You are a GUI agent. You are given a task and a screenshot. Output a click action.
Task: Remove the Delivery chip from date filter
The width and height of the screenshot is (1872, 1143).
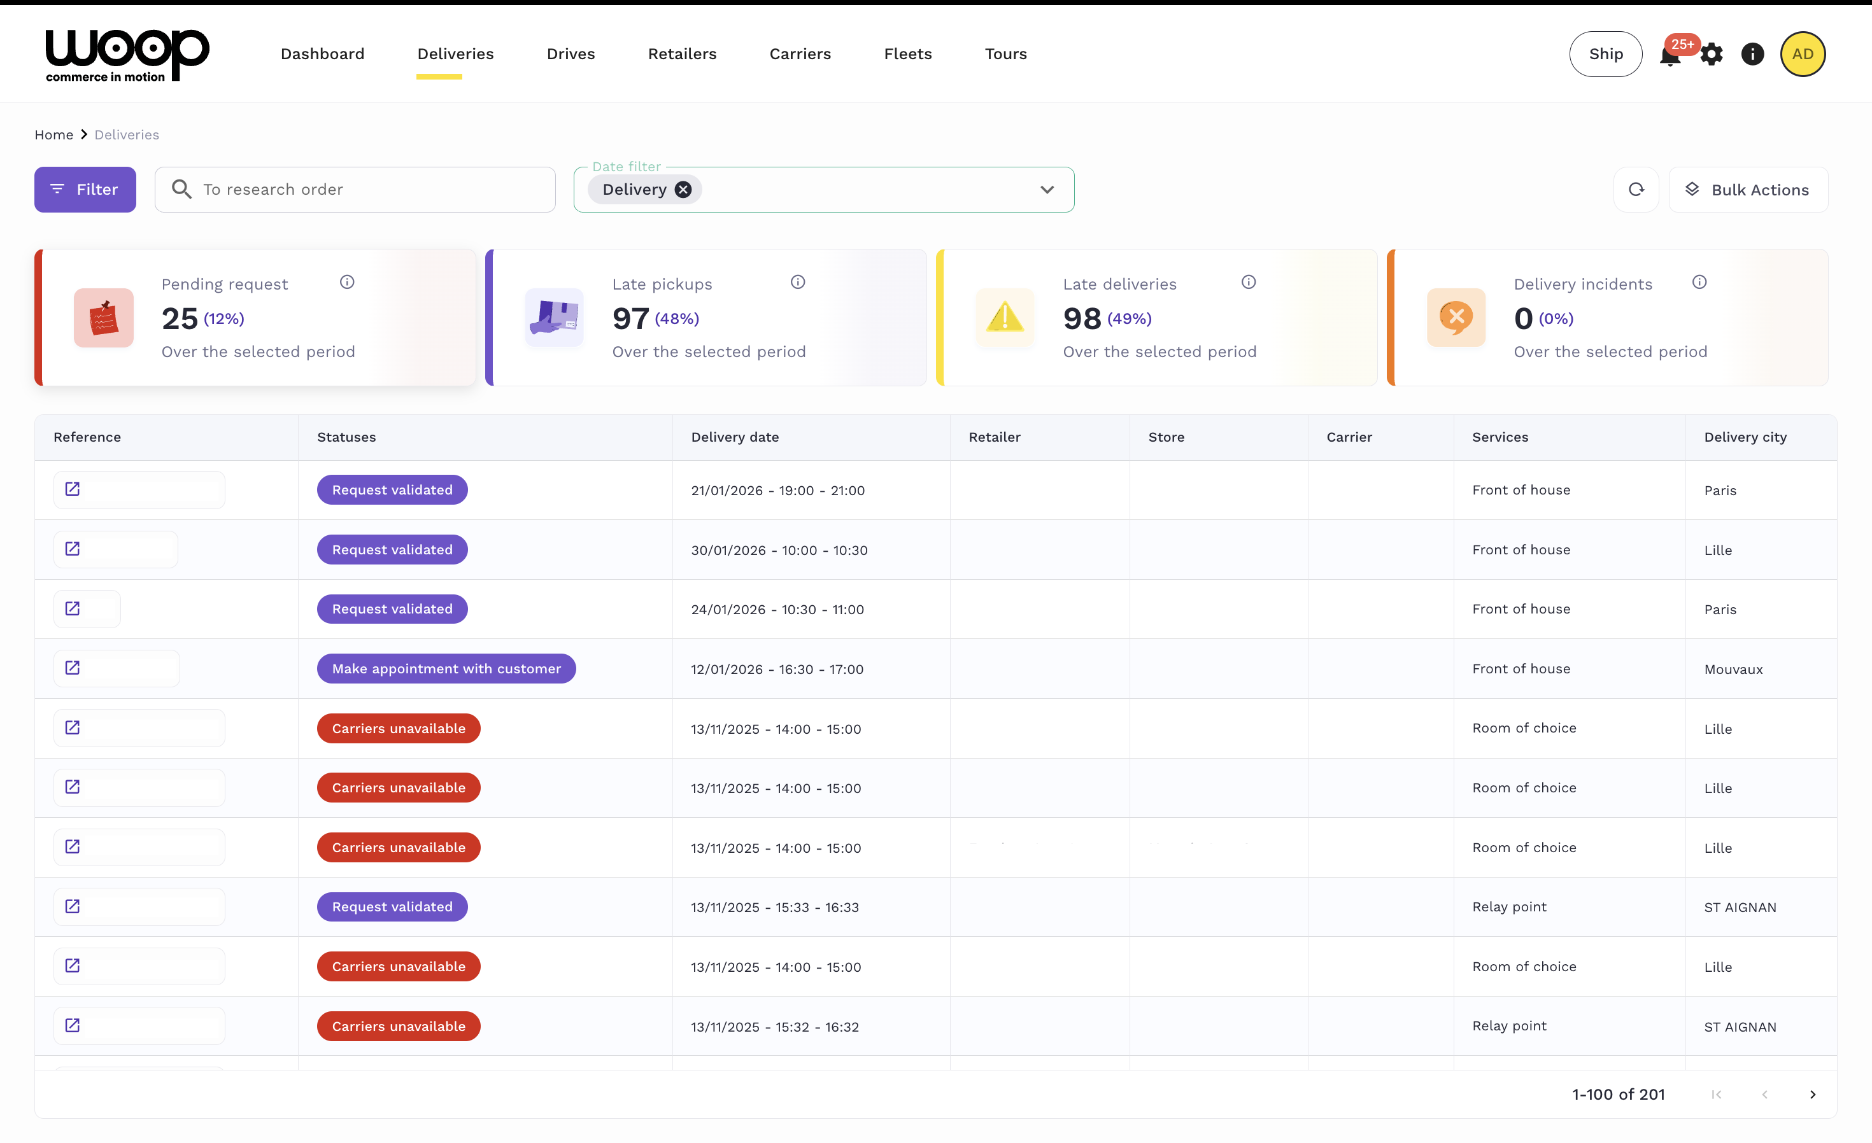(683, 190)
